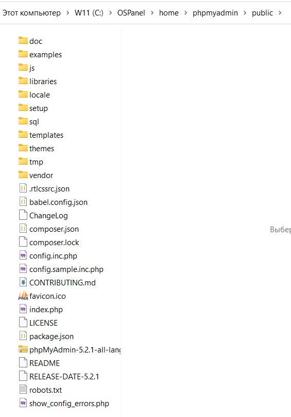Image resolution: width=291 pixels, height=417 pixels.
Task: Expand chevron after home breadcrumb
Action: tap(185, 13)
